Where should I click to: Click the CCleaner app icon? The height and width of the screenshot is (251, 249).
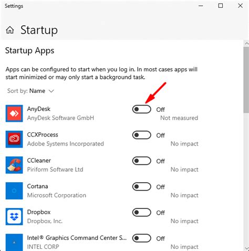14,165
